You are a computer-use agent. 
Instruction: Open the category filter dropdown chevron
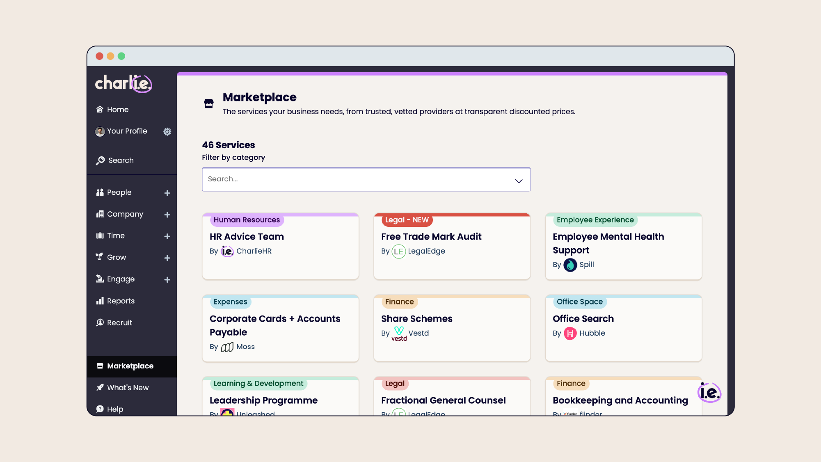[x=519, y=181]
